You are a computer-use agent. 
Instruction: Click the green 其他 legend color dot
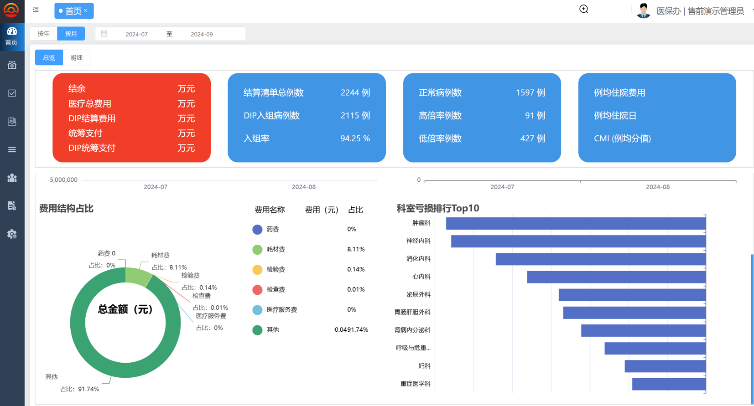point(257,330)
